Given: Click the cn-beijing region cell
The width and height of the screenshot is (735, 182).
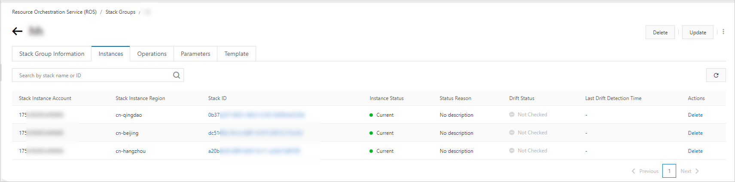Looking at the screenshot, I should pos(127,133).
